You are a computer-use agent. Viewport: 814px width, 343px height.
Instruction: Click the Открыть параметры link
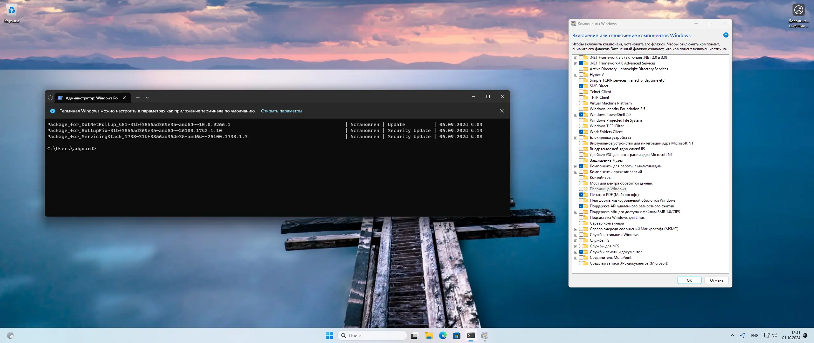281,111
